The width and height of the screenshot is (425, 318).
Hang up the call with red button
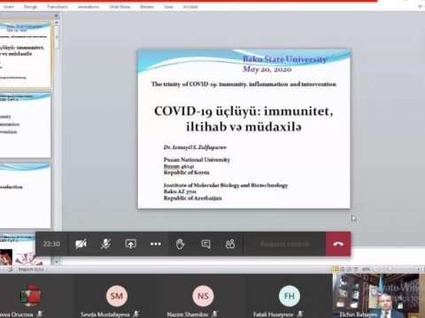click(x=338, y=244)
